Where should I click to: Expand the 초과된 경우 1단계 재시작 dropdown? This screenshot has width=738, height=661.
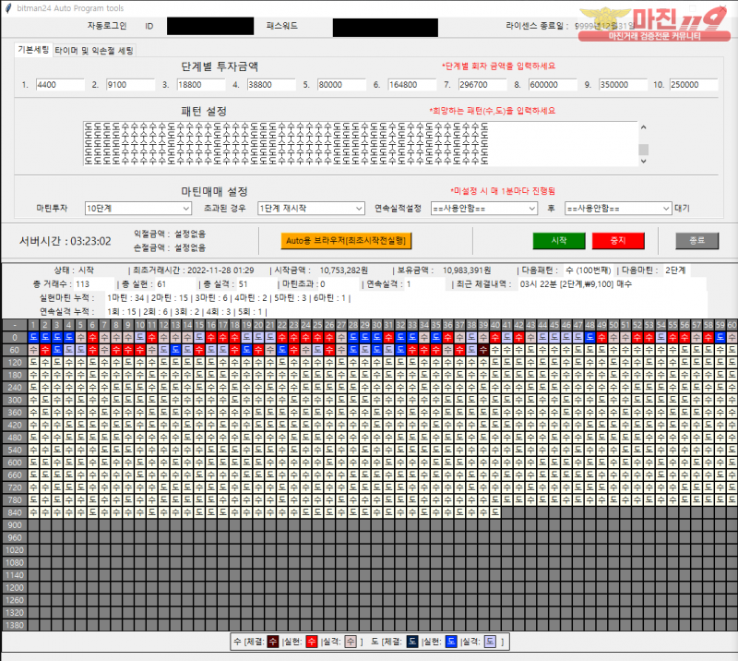click(311, 209)
